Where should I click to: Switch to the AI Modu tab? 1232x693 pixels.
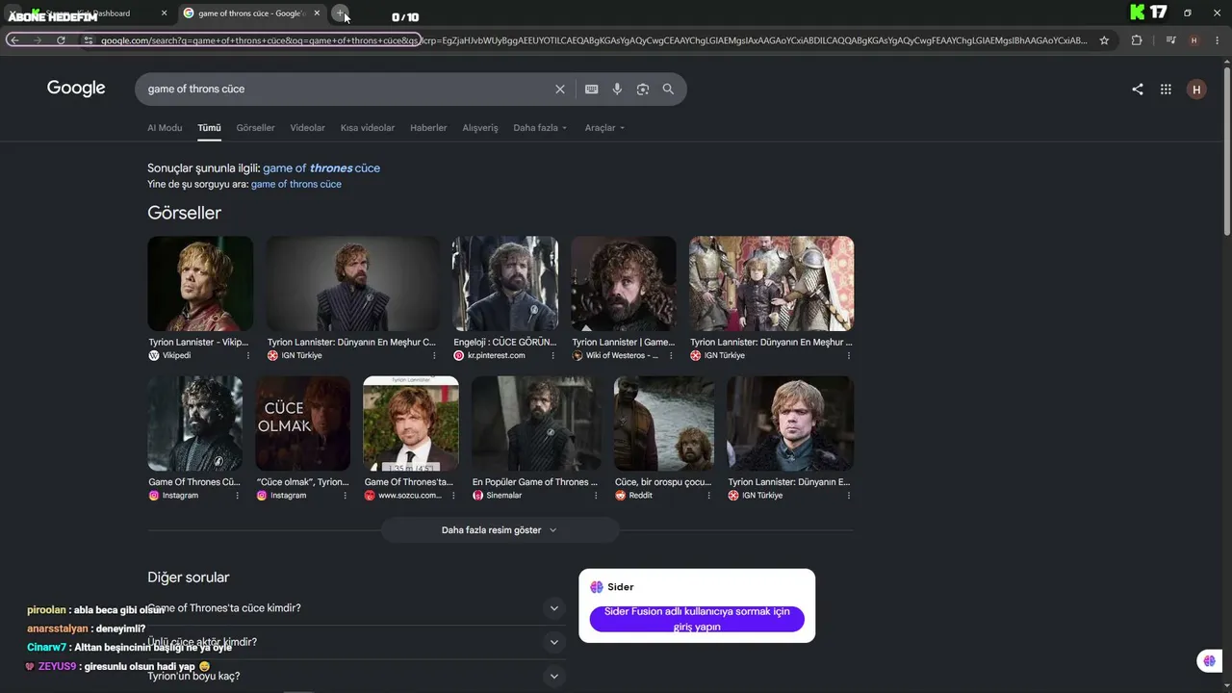click(165, 128)
